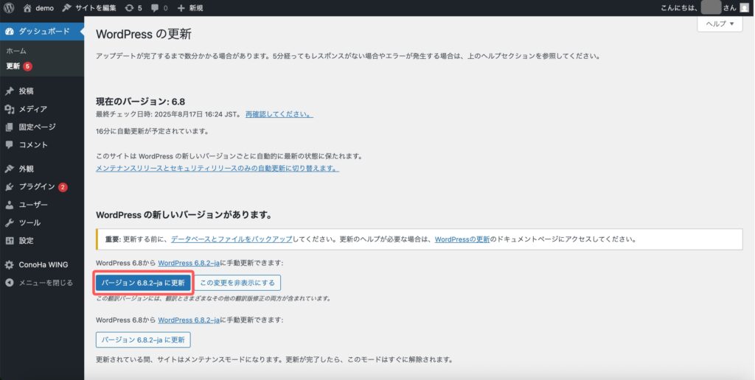
Task: Open the demo site name link
Action: click(45, 8)
